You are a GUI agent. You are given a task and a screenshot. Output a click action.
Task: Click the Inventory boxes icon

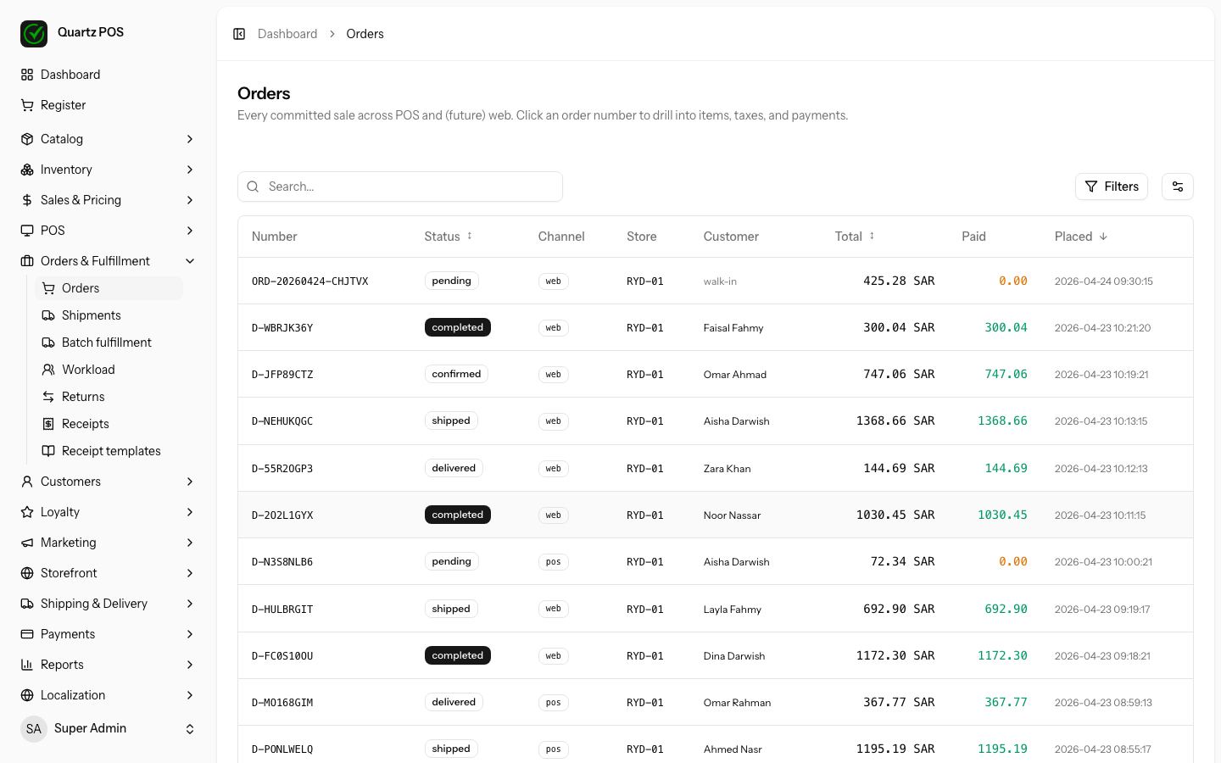[x=27, y=170]
